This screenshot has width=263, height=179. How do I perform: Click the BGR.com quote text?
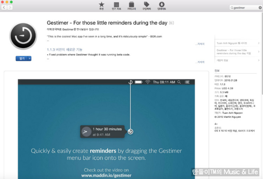point(104,36)
